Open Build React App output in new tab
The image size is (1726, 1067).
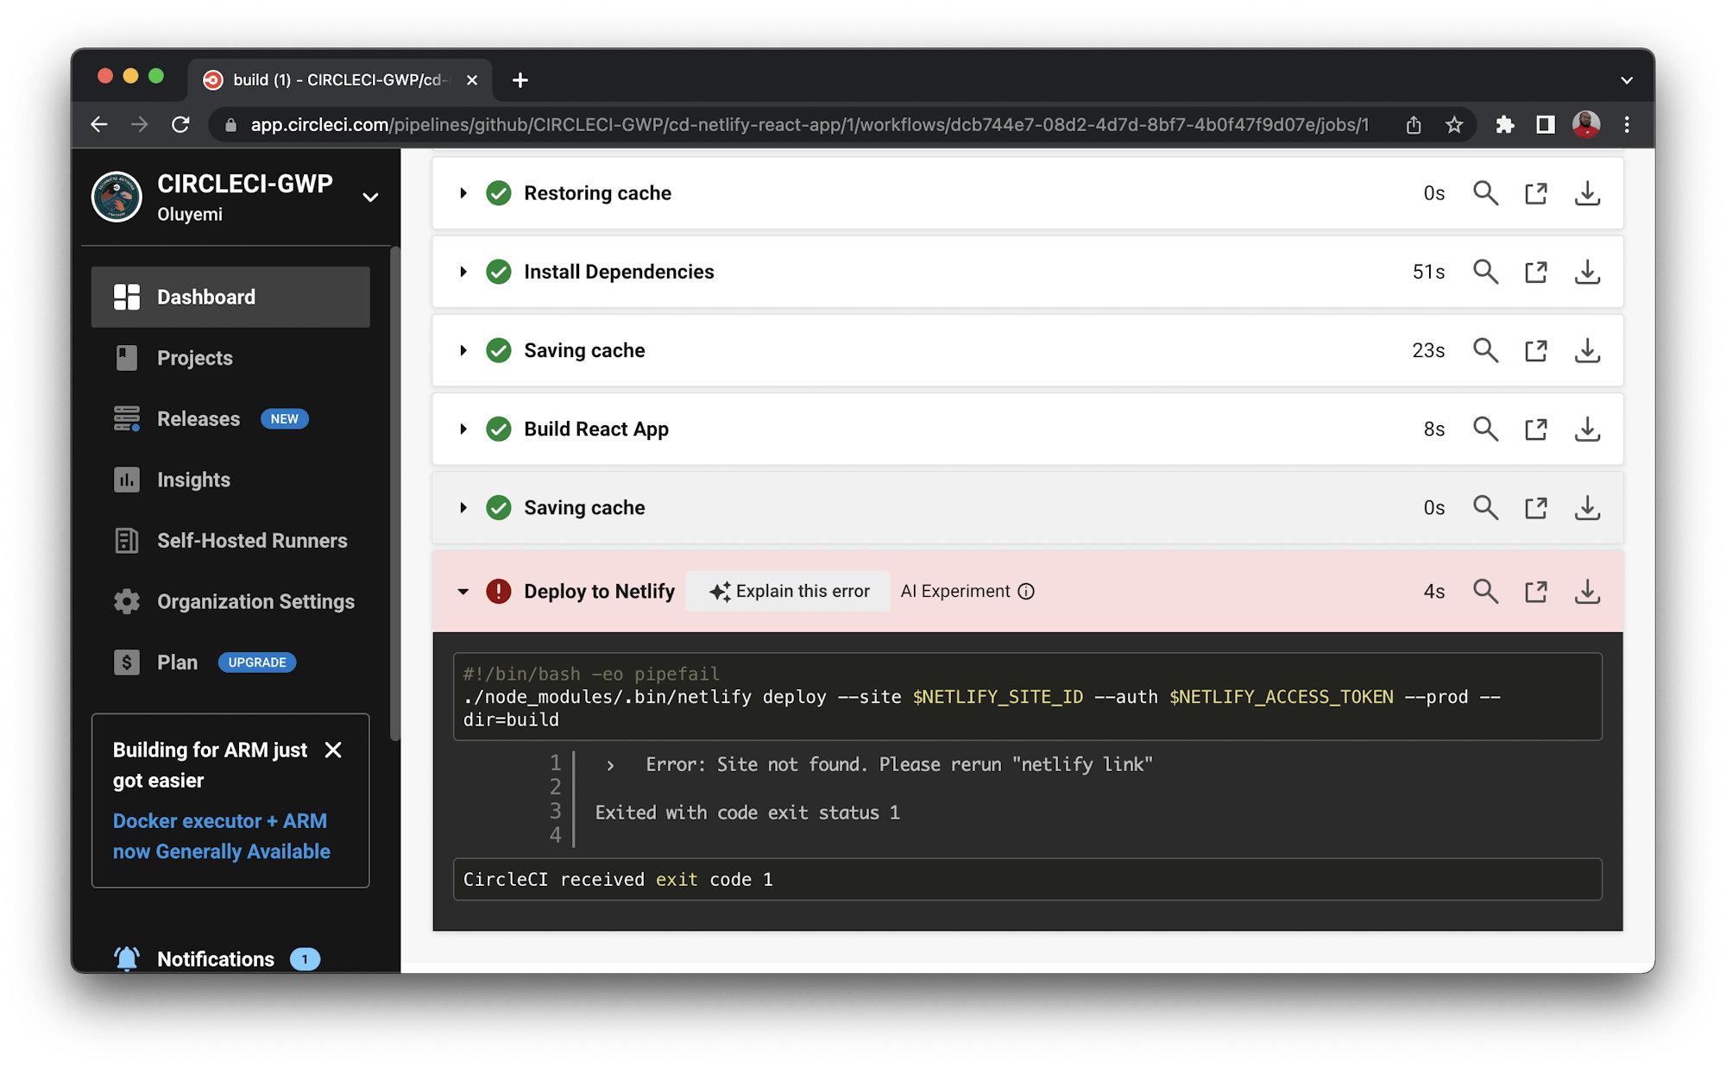[x=1535, y=429]
